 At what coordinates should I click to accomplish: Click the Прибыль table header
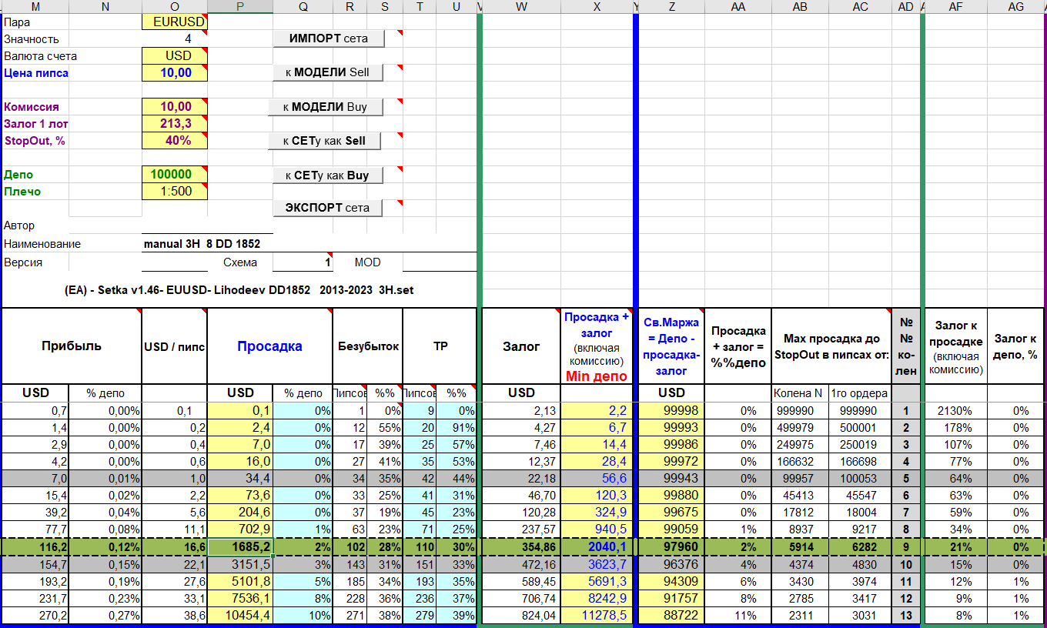click(x=72, y=346)
